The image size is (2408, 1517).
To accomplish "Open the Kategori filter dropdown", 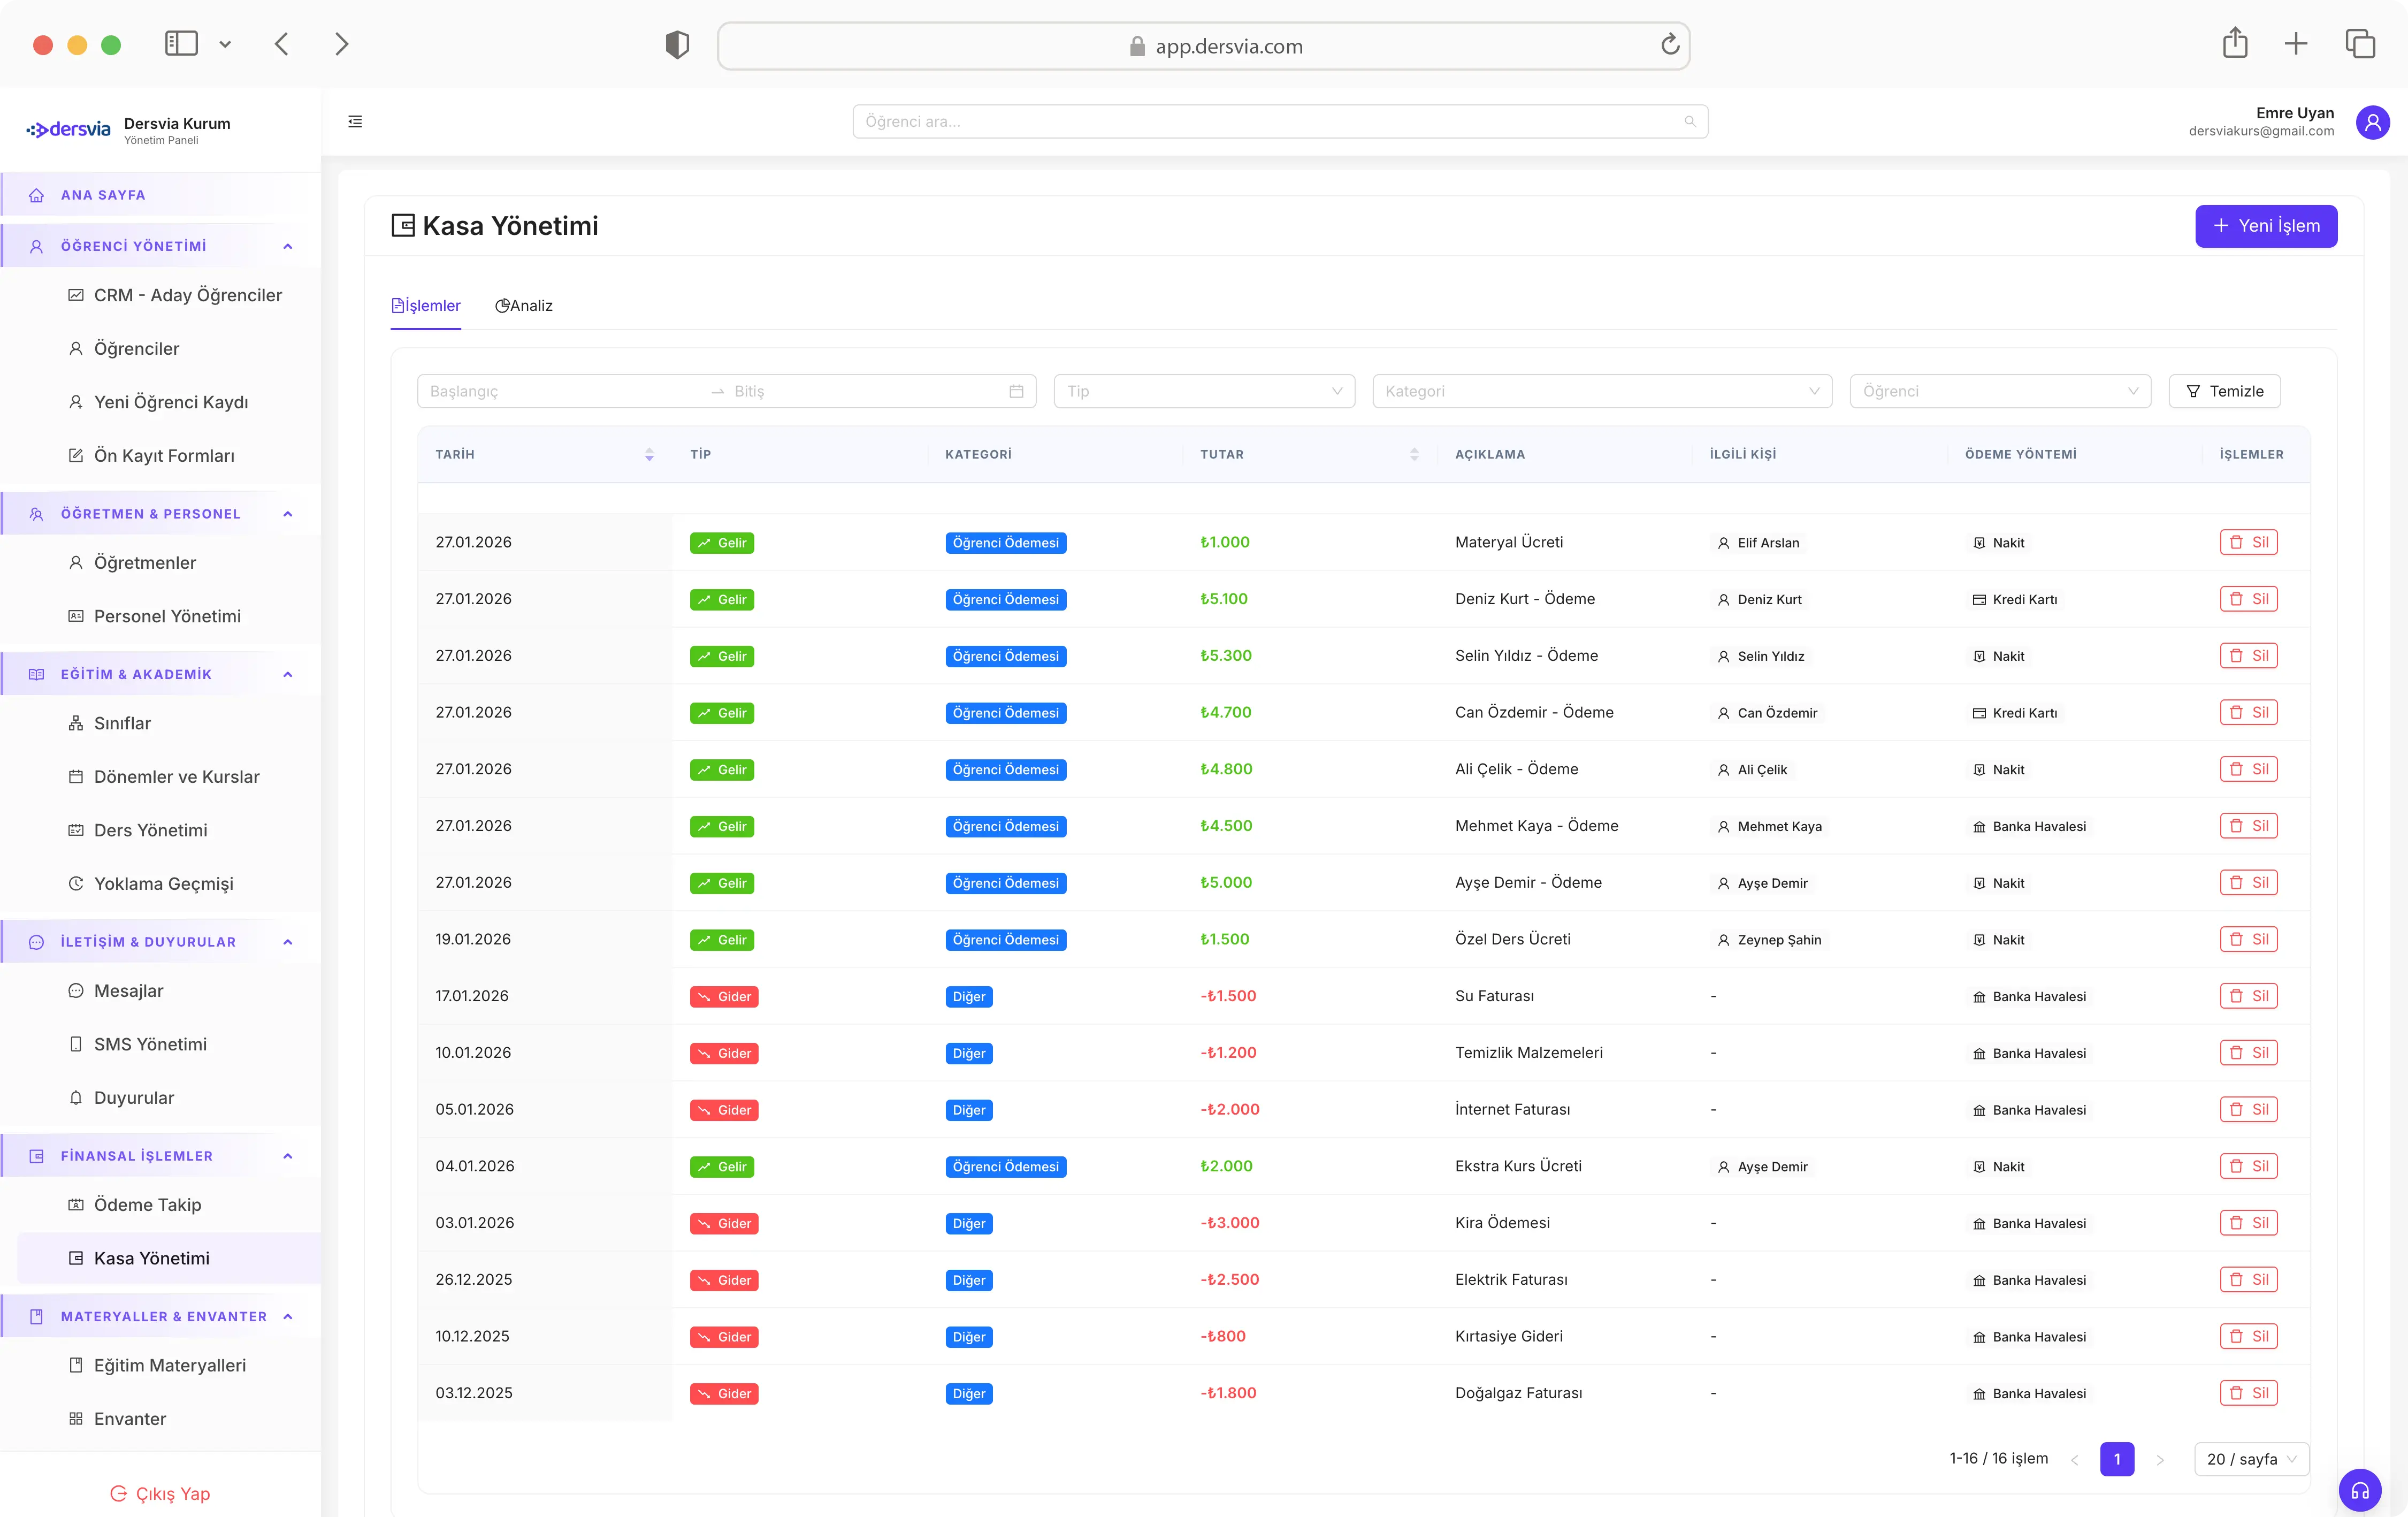I will pyautogui.click(x=1601, y=391).
